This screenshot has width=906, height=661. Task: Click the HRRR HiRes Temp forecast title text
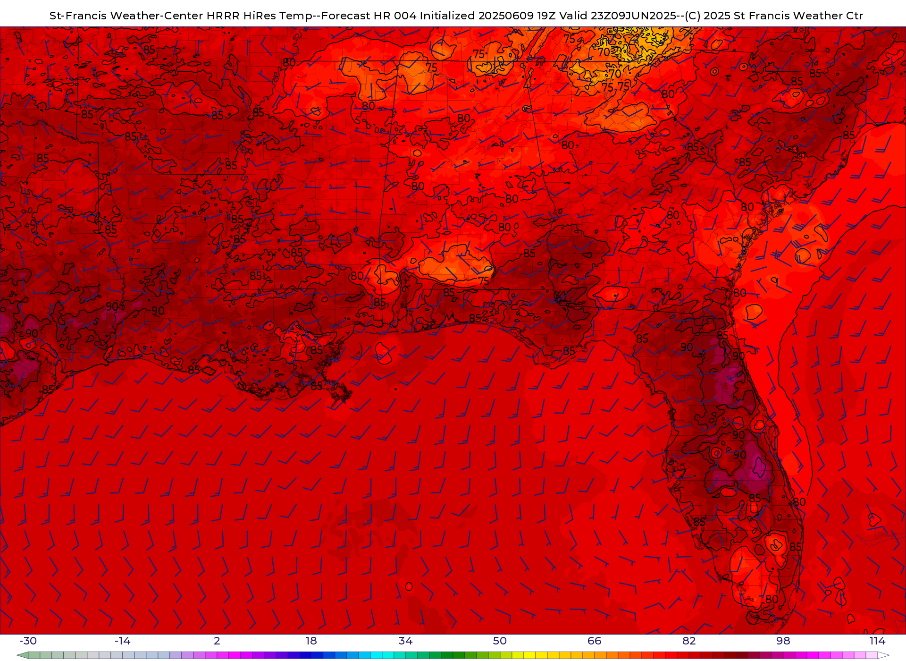pos(456,16)
